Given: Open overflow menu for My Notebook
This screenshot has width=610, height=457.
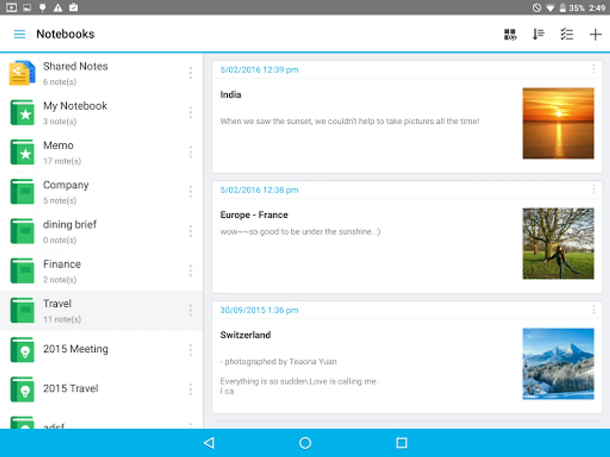Looking at the screenshot, I should pos(191,113).
